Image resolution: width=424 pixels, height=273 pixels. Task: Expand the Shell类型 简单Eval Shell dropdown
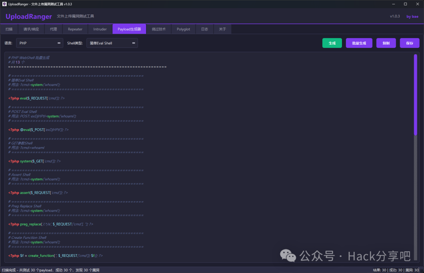tap(112, 43)
